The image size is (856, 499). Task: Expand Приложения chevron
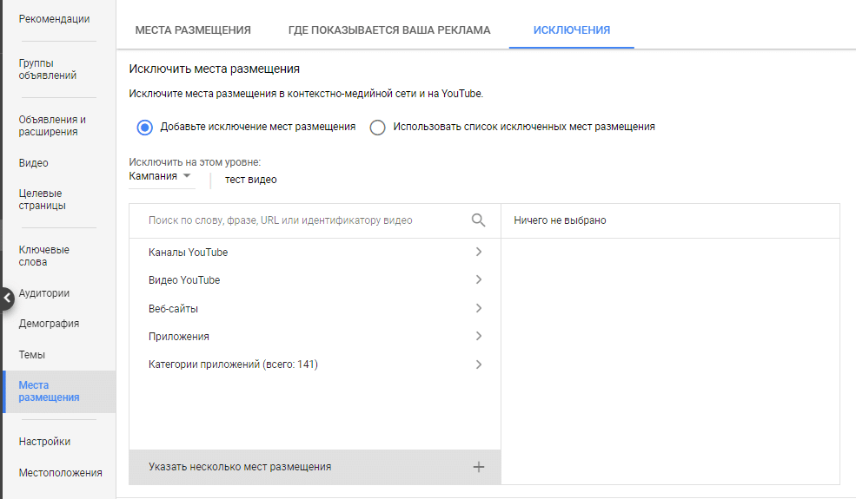(x=479, y=336)
